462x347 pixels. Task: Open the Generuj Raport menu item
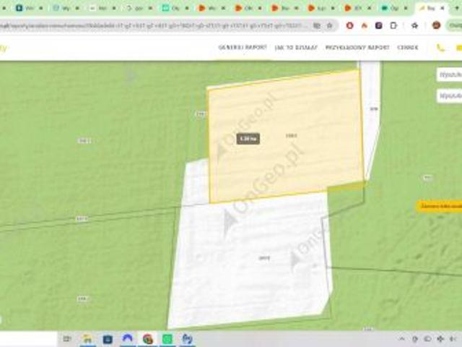pyautogui.click(x=243, y=47)
